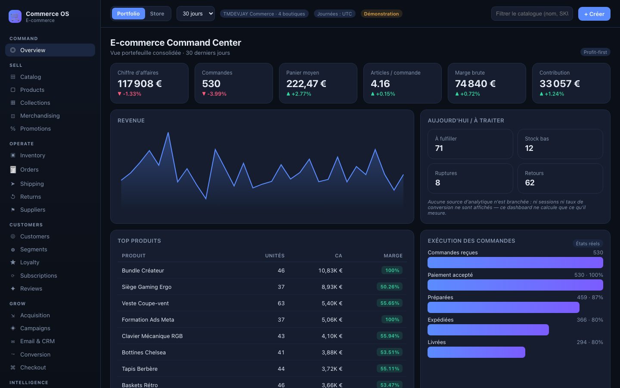
Task: Click the MARGE column header
Action: pos(393,256)
